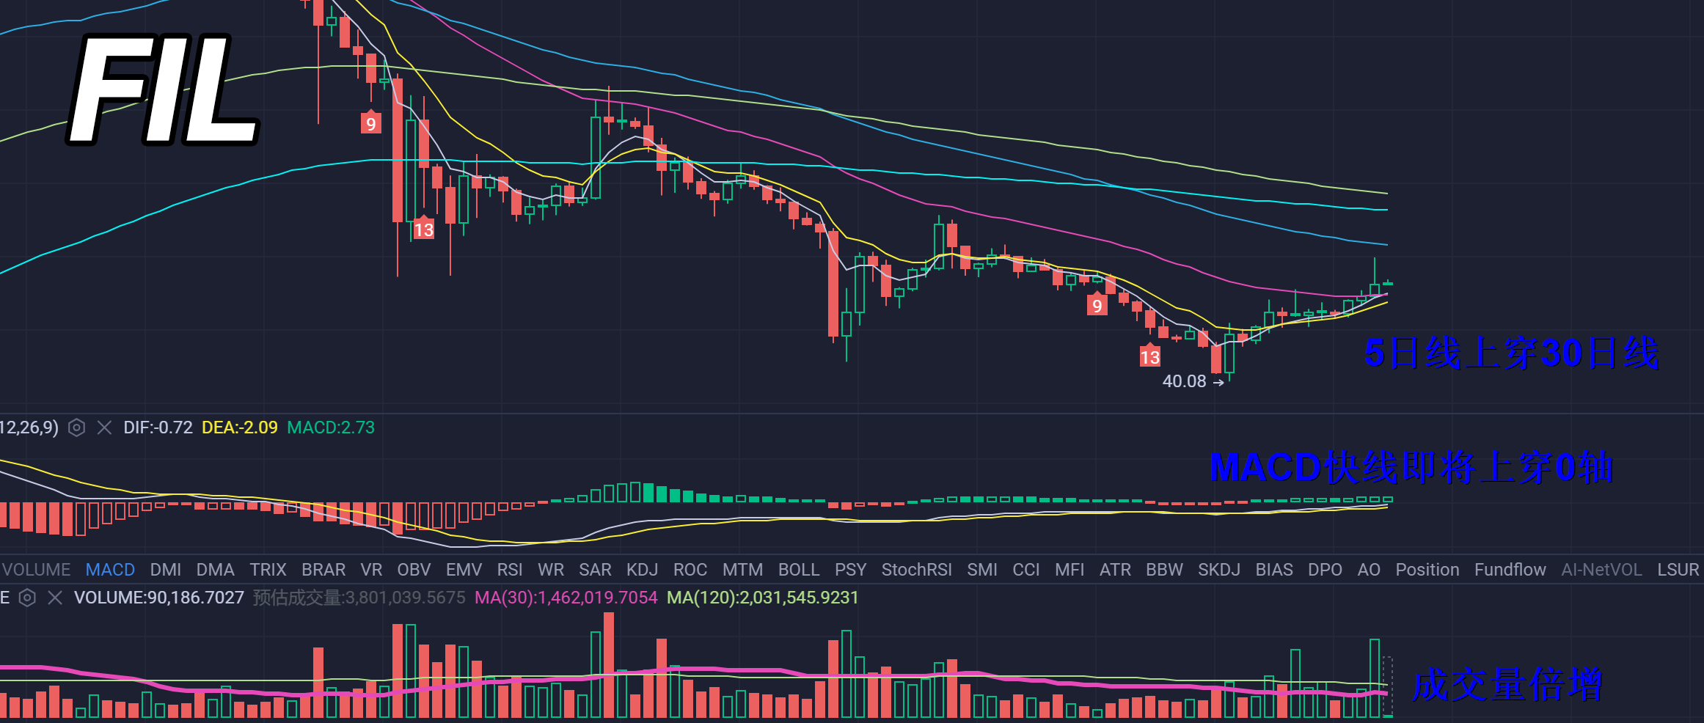Open the EMV indicator
Image resolution: width=1704 pixels, height=723 pixels.
click(464, 570)
